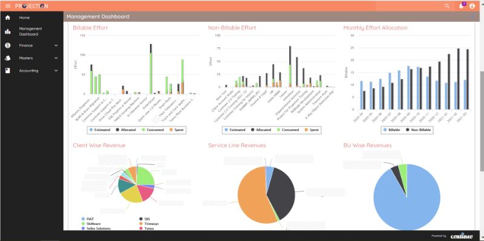Image resolution: width=484 pixels, height=241 pixels.
Task: Expand the Accounting submenu chevron
Action: 56,71
